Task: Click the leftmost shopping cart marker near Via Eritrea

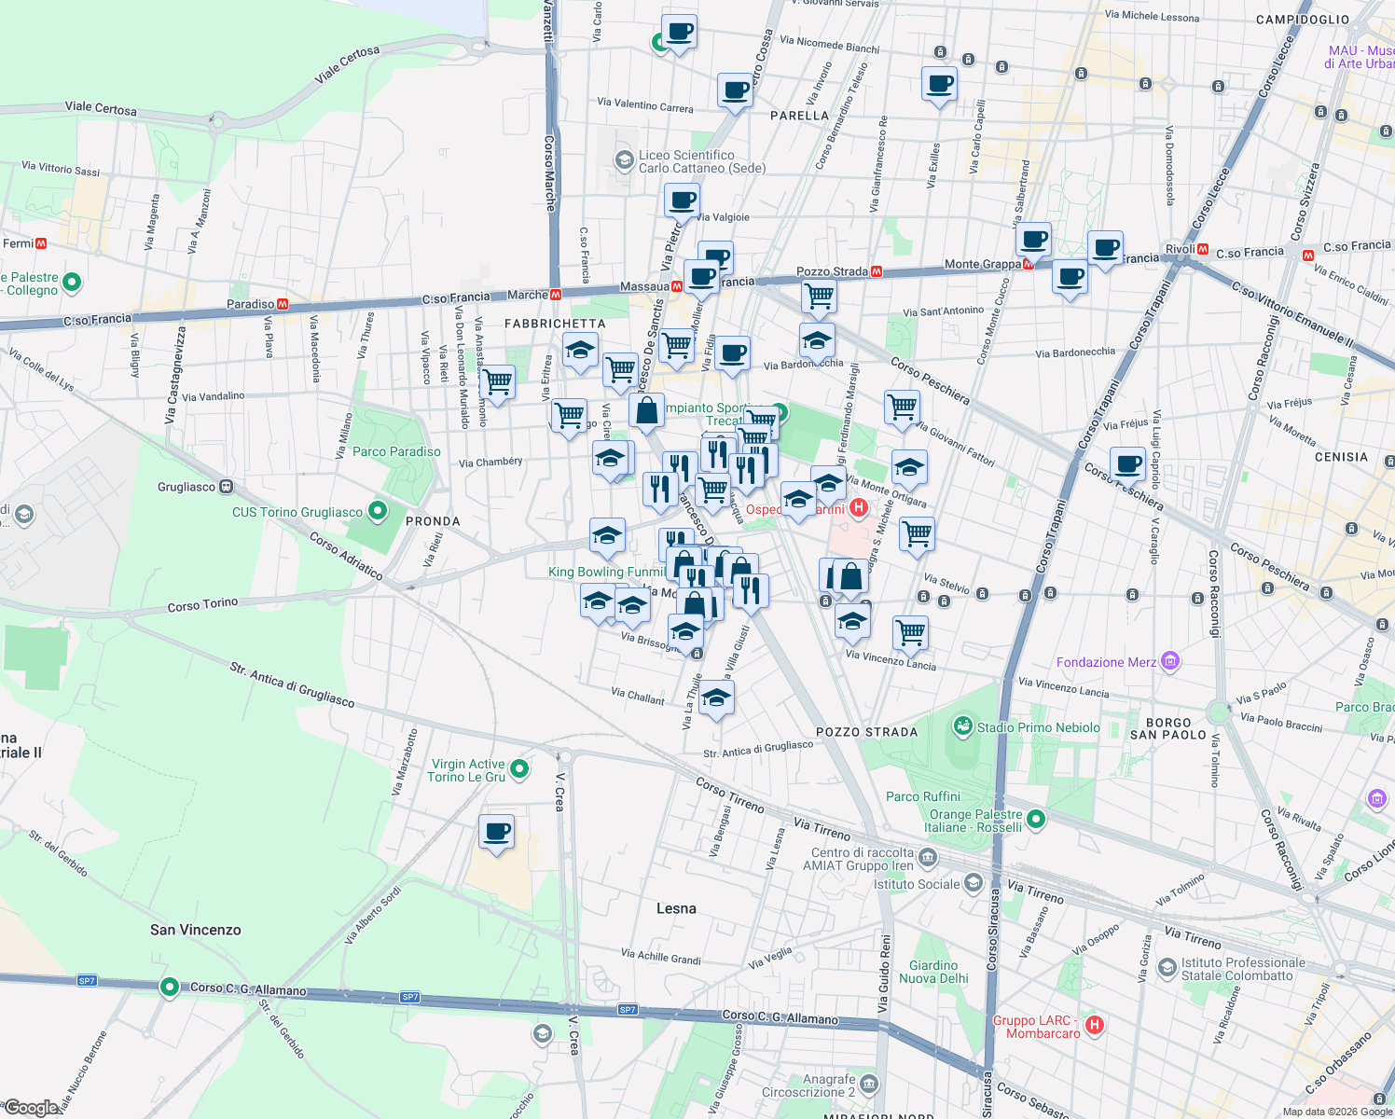Action: [x=497, y=382]
